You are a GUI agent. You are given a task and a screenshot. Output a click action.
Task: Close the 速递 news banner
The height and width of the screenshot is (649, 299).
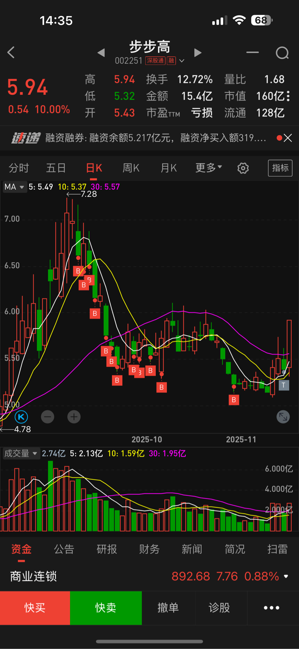pos(288,138)
